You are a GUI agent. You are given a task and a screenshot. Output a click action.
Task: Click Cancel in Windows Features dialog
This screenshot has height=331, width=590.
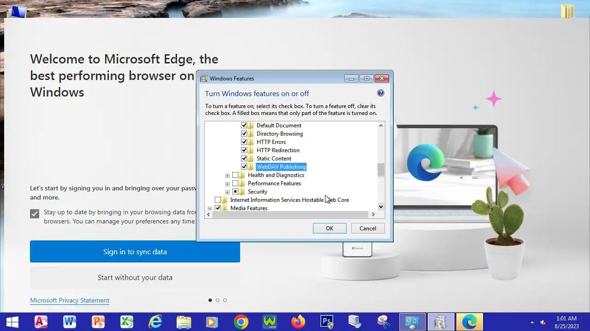pos(368,228)
